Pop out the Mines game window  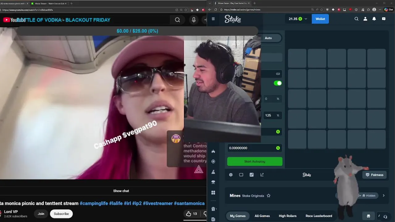coord(262,175)
